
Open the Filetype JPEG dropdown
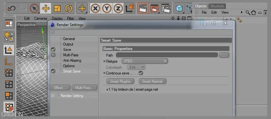[x=145, y=61]
